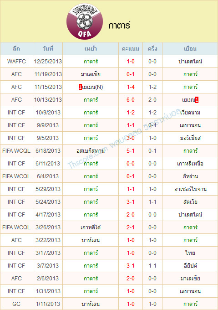
Task: Select กาตาร์ home team on 6/4/2013
Action: 91,176
